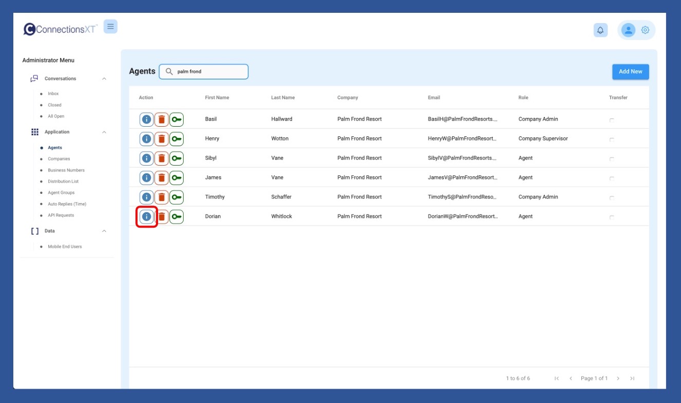Click the settings gear icon
The image size is (681, 403).
645,30
